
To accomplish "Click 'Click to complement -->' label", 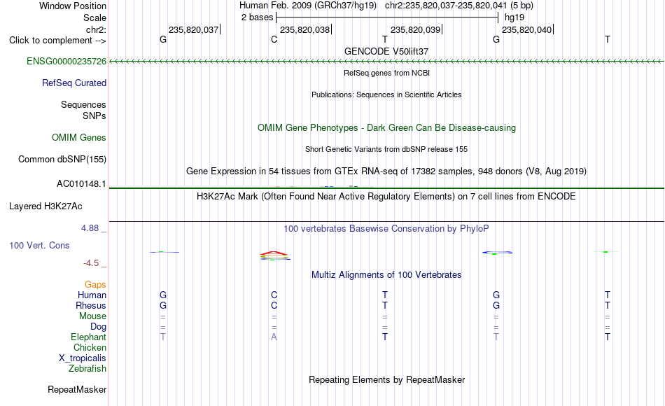I will point(57,41).
